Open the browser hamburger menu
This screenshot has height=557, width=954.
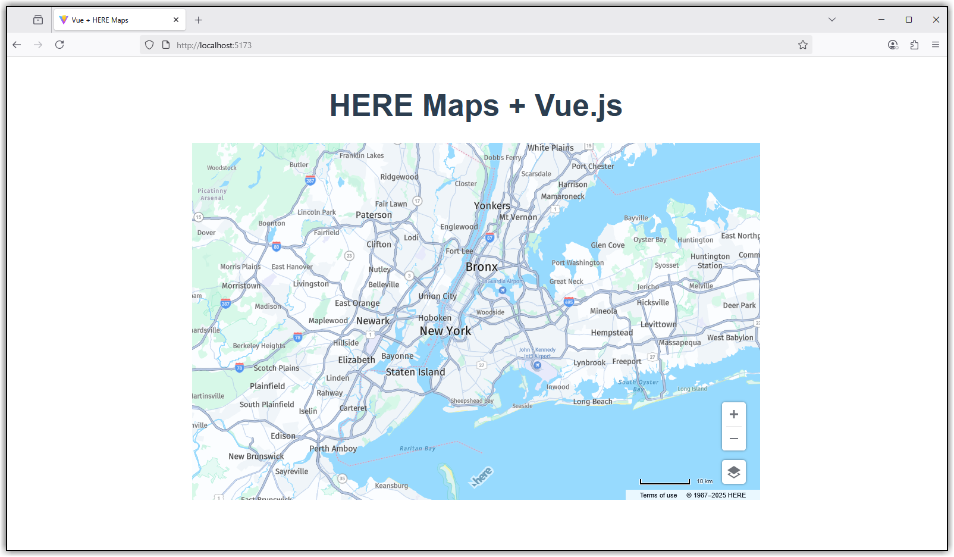click(x=936, y=44)
